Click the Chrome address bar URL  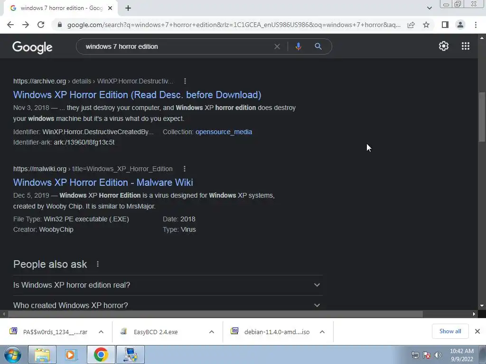pos(234,25)
